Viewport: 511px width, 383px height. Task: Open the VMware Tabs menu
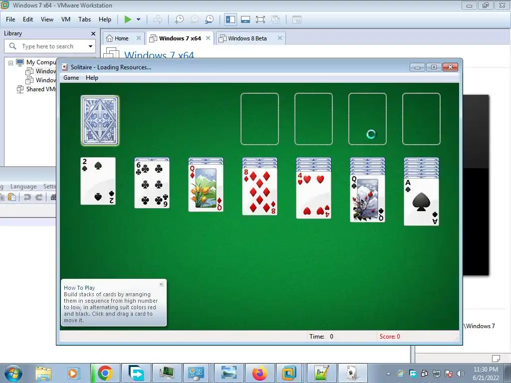click(x=84, y=19)
